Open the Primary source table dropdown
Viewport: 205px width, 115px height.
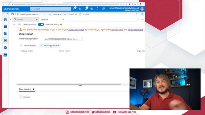(63, 39)
